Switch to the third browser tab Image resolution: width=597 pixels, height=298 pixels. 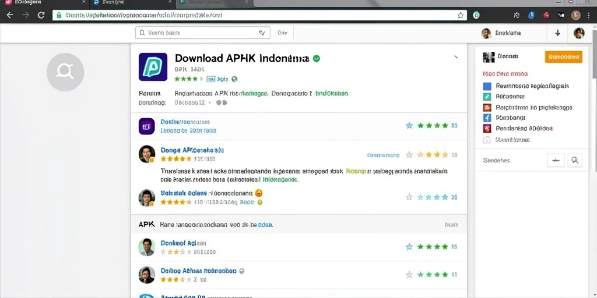point(215,3)
